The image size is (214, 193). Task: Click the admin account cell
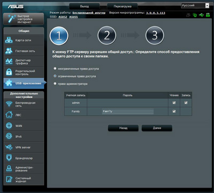tap(76, 103)
